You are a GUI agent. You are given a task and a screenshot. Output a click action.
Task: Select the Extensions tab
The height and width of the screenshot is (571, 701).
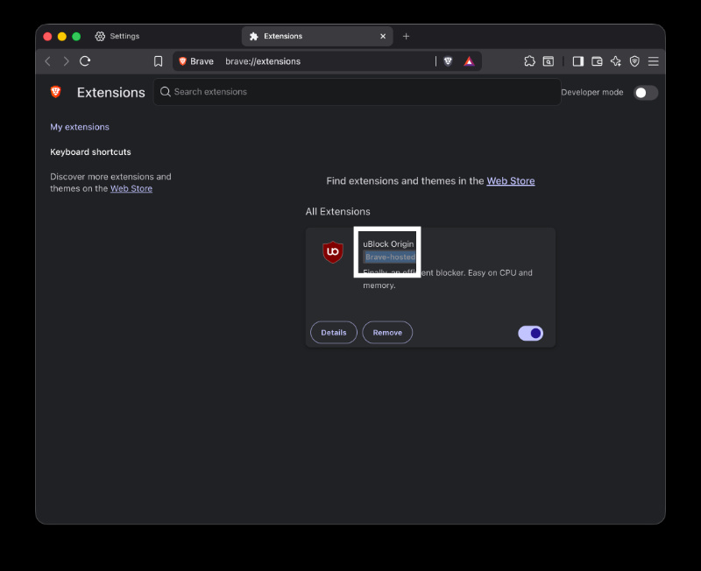point(317,36)
